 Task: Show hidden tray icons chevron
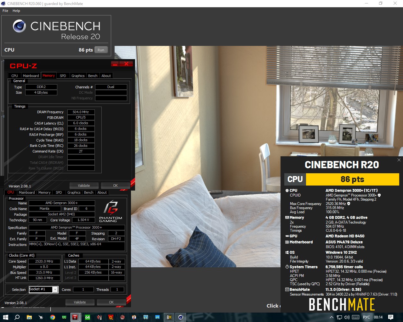tap(332, 317)
